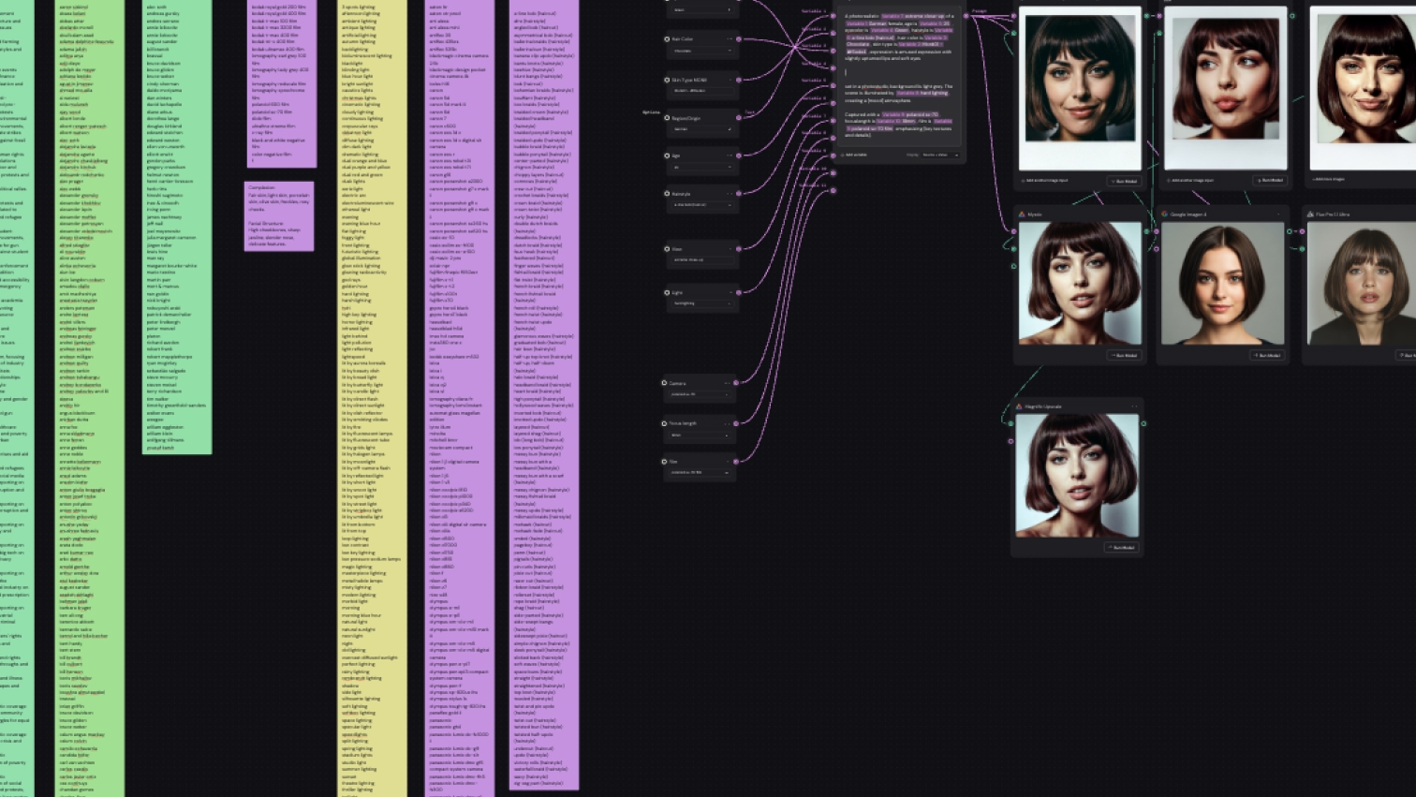
Task: Click the Age node's list icon
Action: [667, 155]
